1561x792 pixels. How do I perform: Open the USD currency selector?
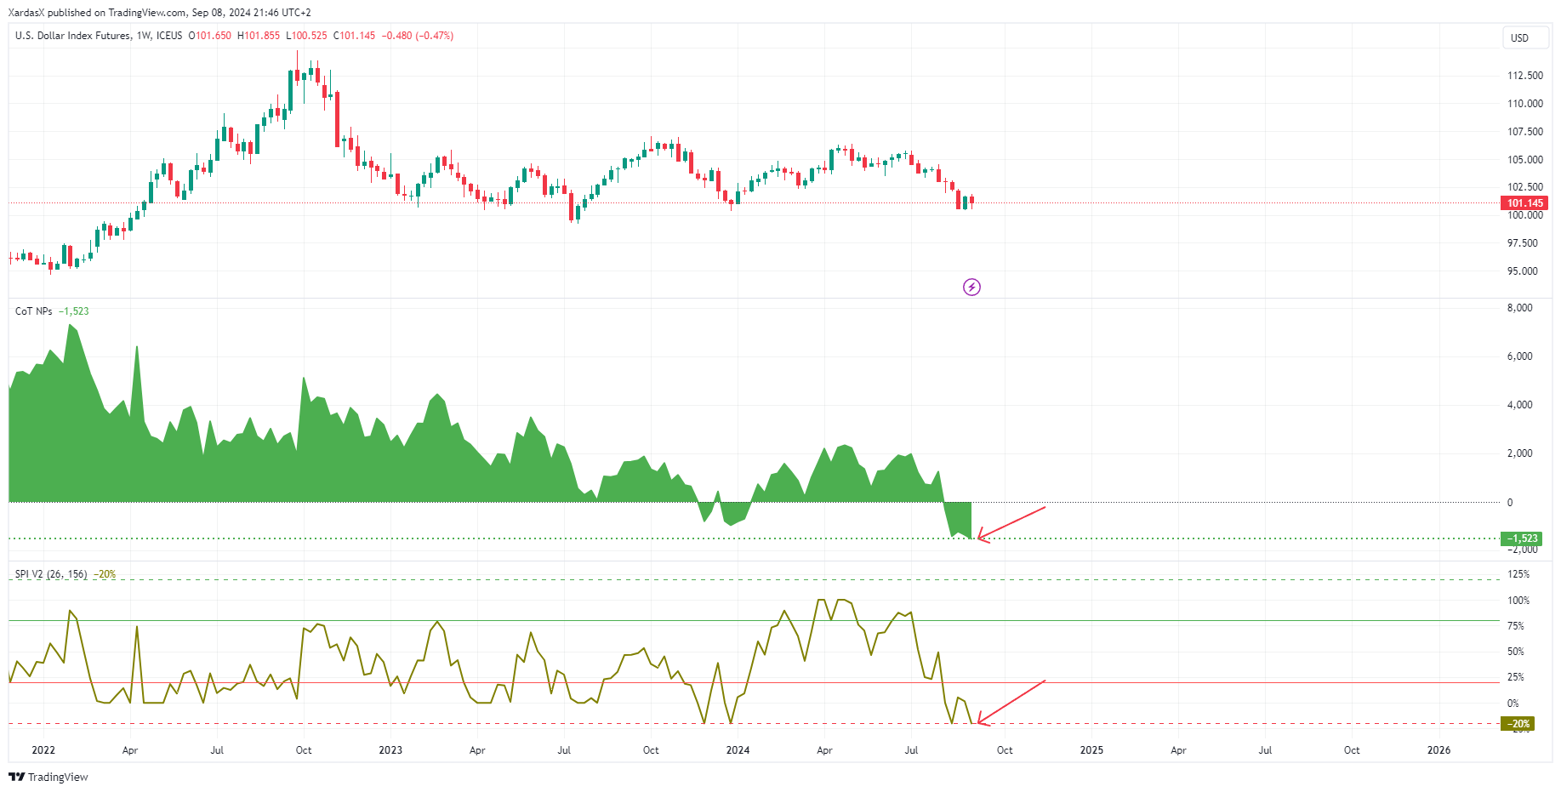(1524, 37)
